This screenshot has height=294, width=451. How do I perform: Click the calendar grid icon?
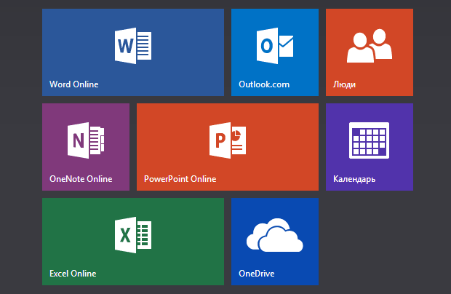pos(369,140)
